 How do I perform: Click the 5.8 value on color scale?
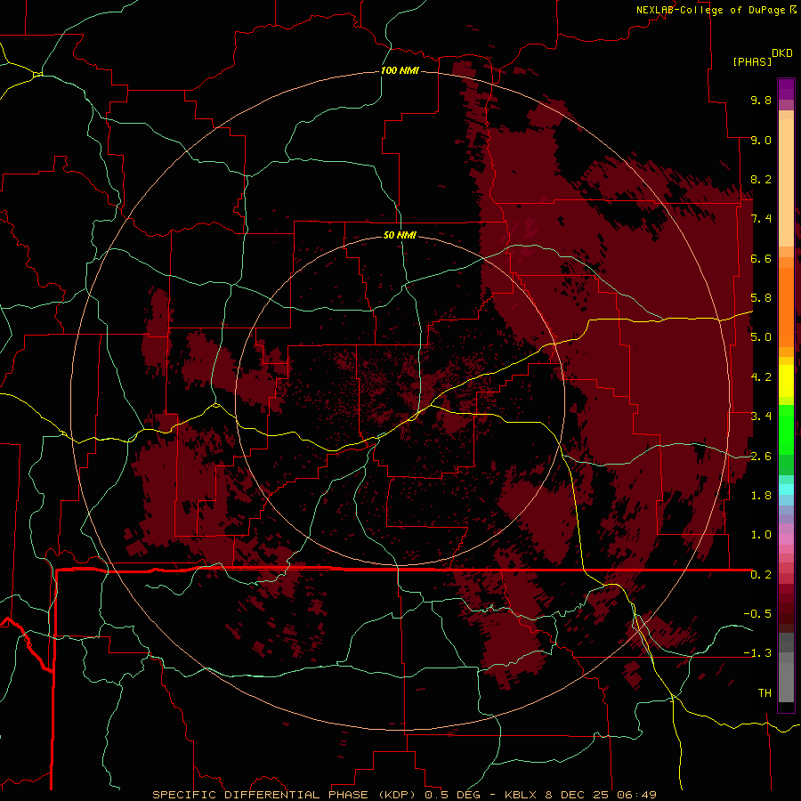coord(761,298)
